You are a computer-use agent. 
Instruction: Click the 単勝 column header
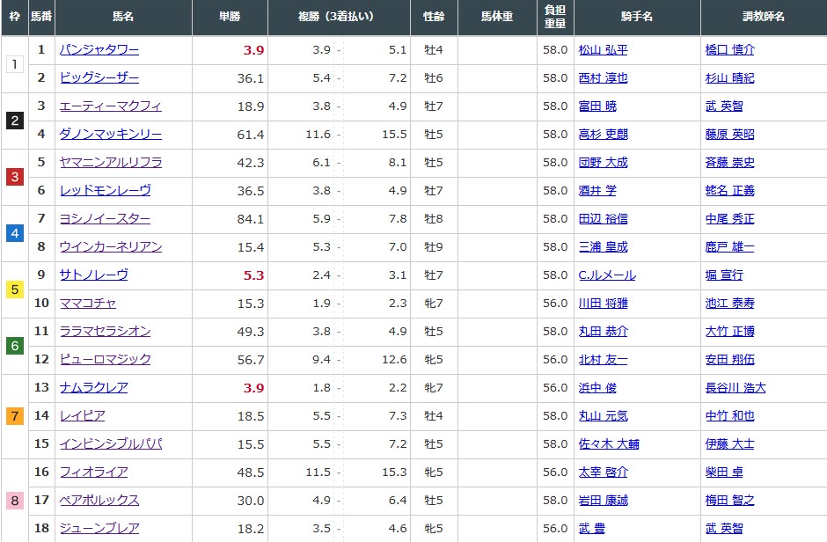[230, 17]
